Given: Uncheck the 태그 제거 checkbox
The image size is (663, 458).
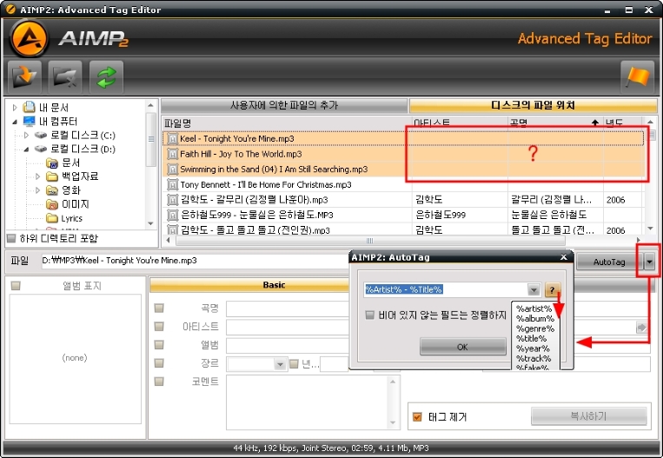Looking at the screenshot, I should pyautogui.click(x=417, y=417).
